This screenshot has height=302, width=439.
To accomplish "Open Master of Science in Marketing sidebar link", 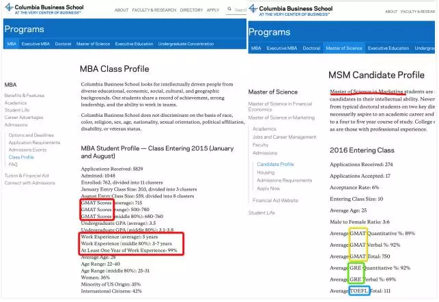I will [281, 118].
